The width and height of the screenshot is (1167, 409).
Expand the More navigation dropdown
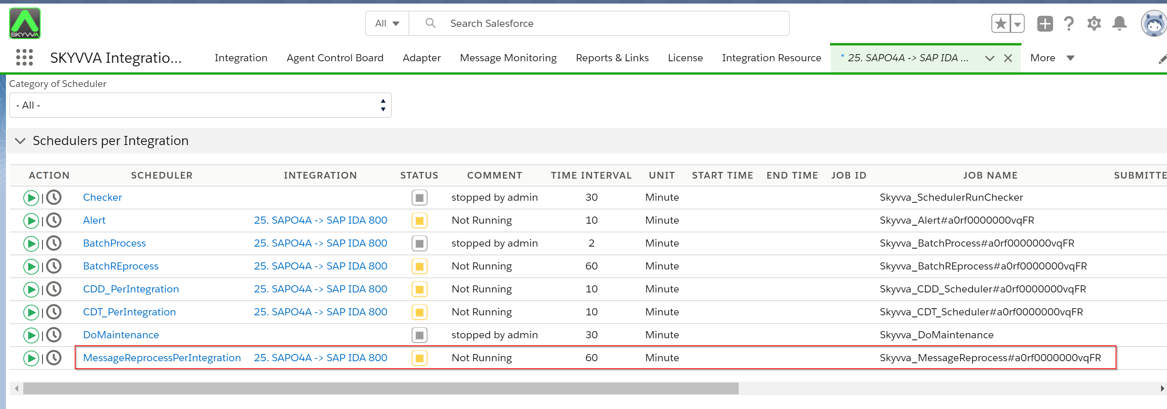pos(1052,58)
